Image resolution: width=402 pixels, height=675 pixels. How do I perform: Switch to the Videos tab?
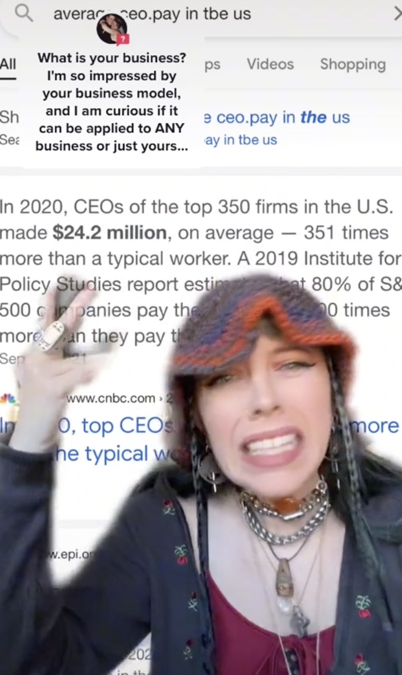pos(270,64)
